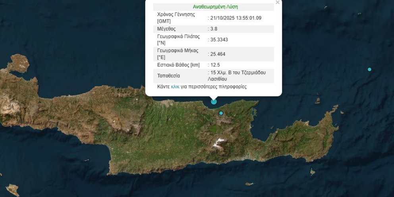The height and width of the screenshot is (197, 394).
Task: Click the timestamp 21/10/2025 13:55:01.09
Action: pyautogui.click(x=236, y=18)
